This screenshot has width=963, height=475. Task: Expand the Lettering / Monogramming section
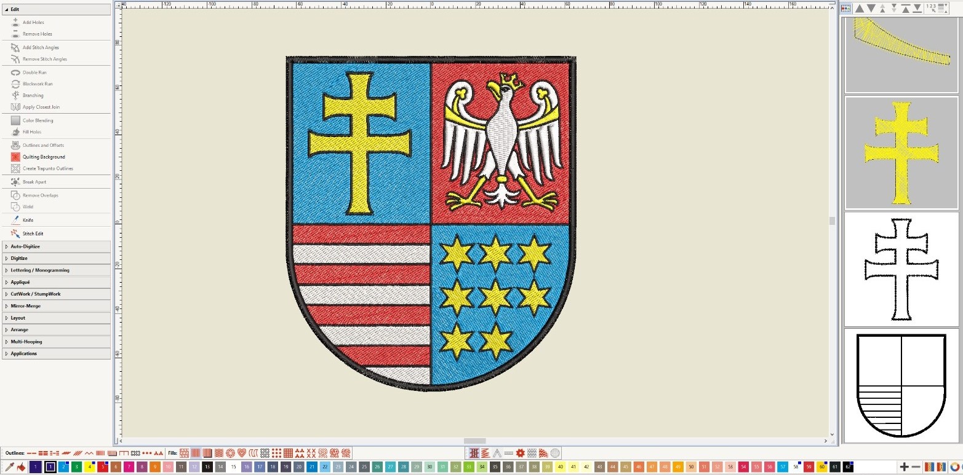pos(40,270)
